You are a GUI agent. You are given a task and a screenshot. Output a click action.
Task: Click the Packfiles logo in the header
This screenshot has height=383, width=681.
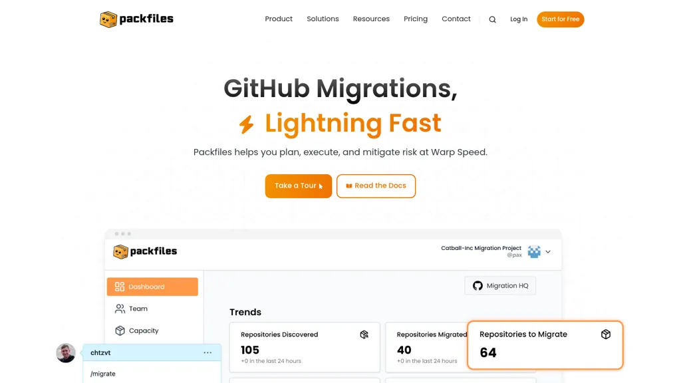(136, 19)
